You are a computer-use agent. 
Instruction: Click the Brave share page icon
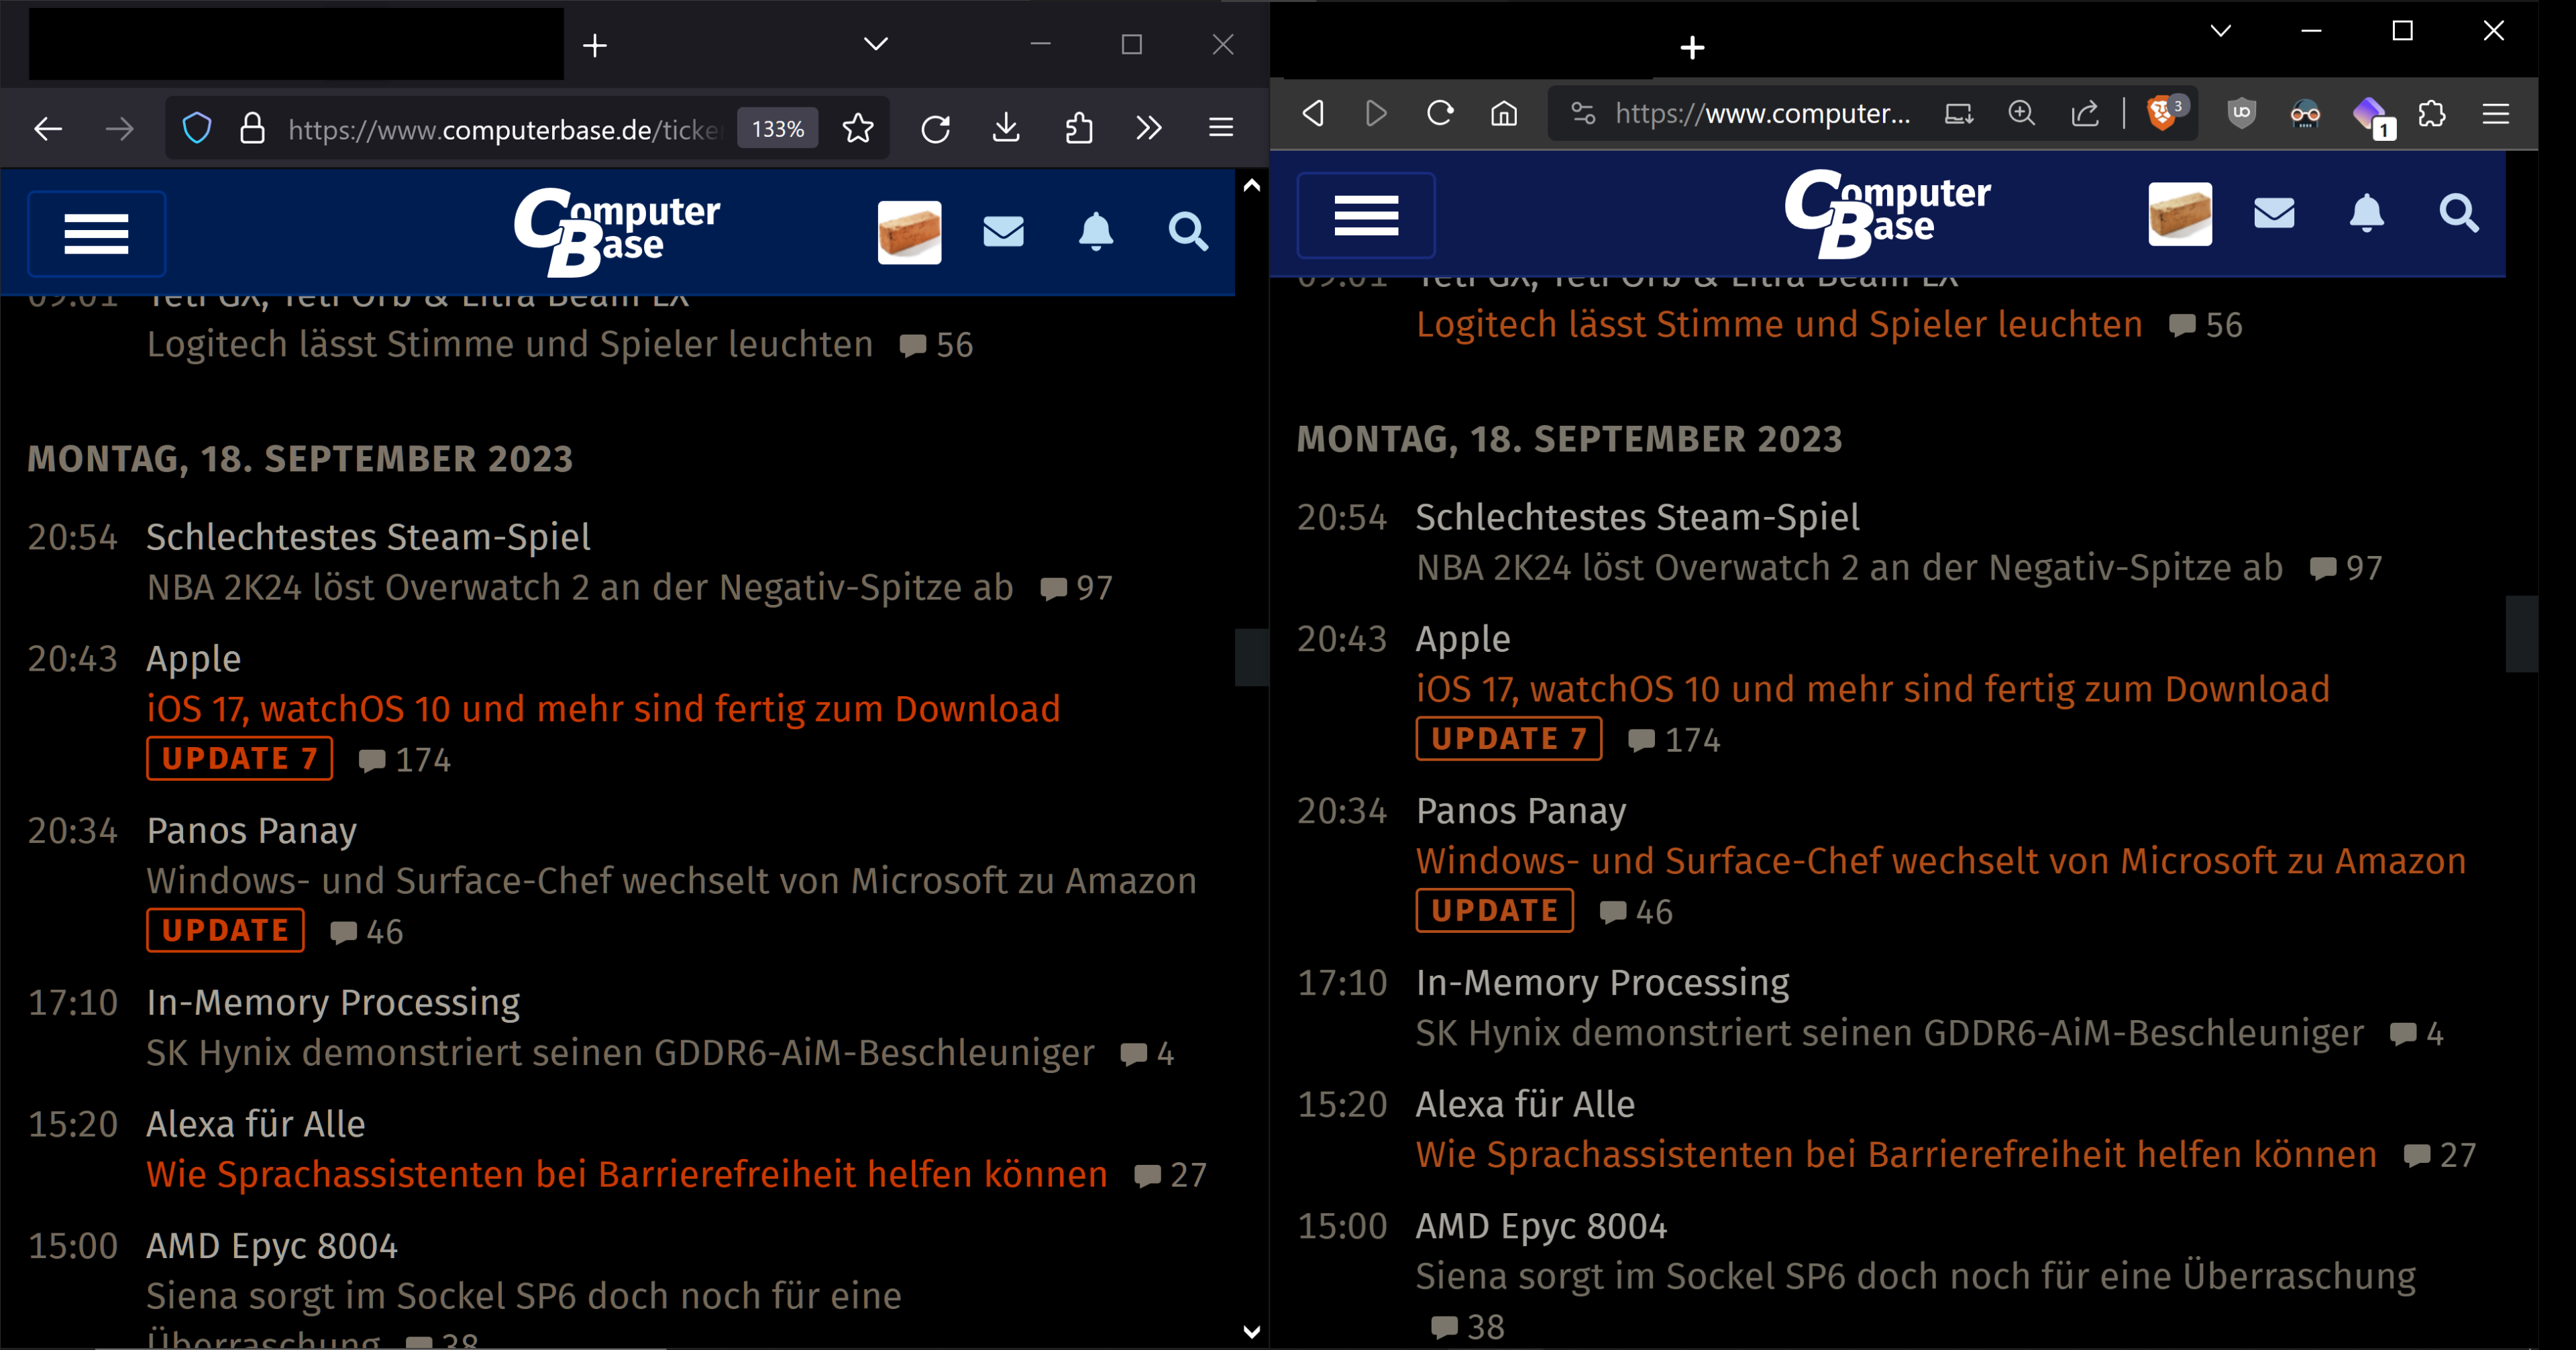(2085, 114)
